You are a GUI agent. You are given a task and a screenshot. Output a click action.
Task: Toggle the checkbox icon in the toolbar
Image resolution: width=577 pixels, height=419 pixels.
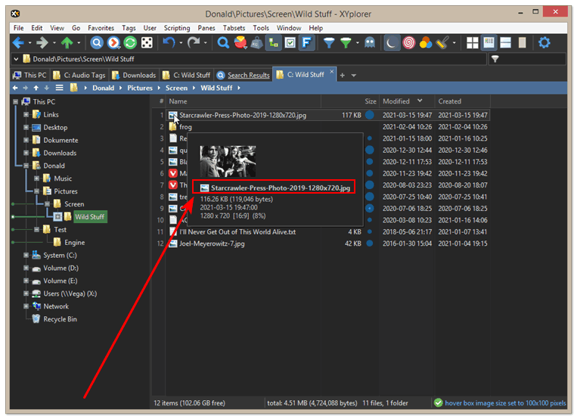pyautogui.click(x=290, y=43)
